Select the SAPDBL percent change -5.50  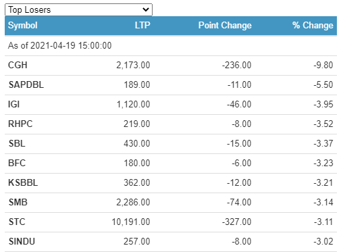[x=323, y=84]
